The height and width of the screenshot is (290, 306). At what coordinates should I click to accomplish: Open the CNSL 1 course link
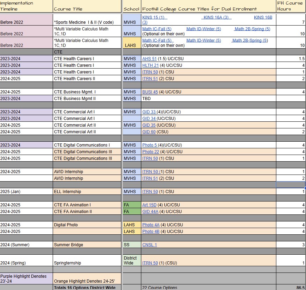[149, 245]
